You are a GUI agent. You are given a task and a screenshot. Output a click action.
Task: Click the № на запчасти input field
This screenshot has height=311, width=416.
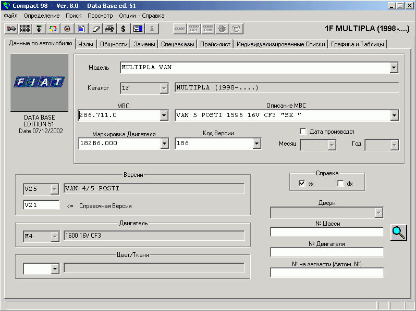pos(327,273)
